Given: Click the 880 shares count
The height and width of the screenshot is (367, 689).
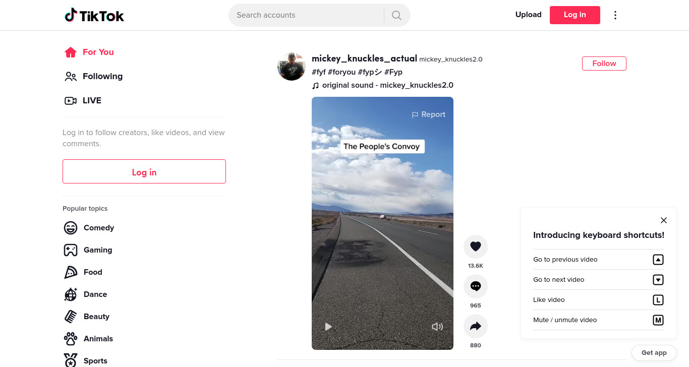Looking at the screenshot, I should coord(476,345).
